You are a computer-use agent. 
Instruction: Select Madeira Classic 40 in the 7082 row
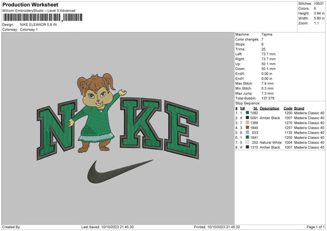coord(309,113)
